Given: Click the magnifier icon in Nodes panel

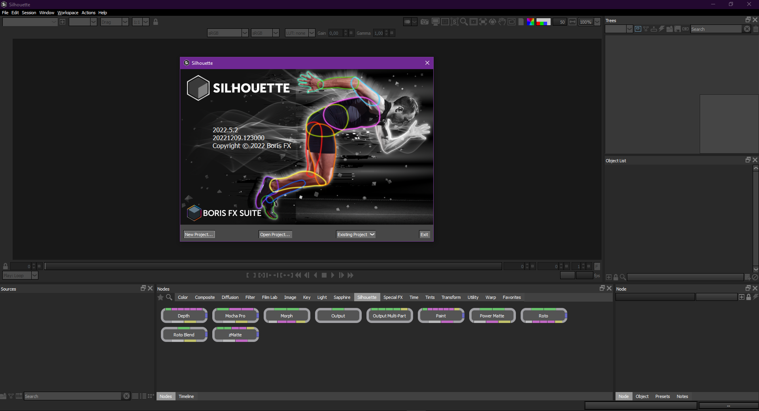Looking at the screenshot, I should [169, 297].
